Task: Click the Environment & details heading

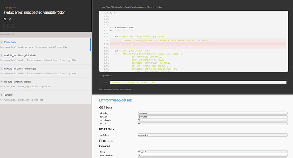Action: pos(116,100)
